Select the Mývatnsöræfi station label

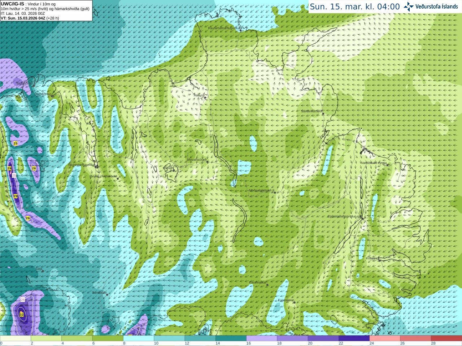[x=197, y=160]
